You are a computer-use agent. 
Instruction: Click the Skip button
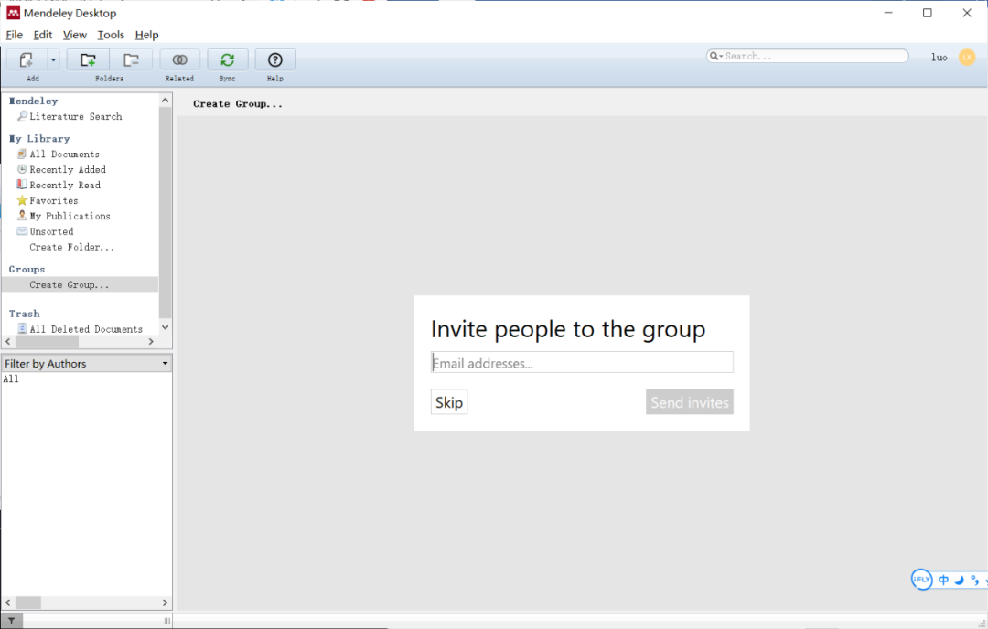pos(449,402)
